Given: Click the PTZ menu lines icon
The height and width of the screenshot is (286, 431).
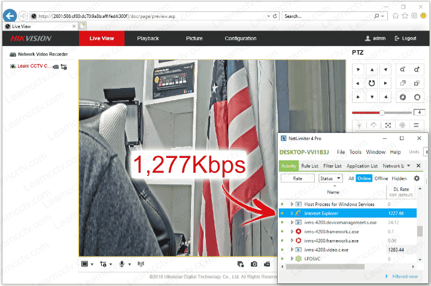Looking at the screenshot, I should [417, 125].
